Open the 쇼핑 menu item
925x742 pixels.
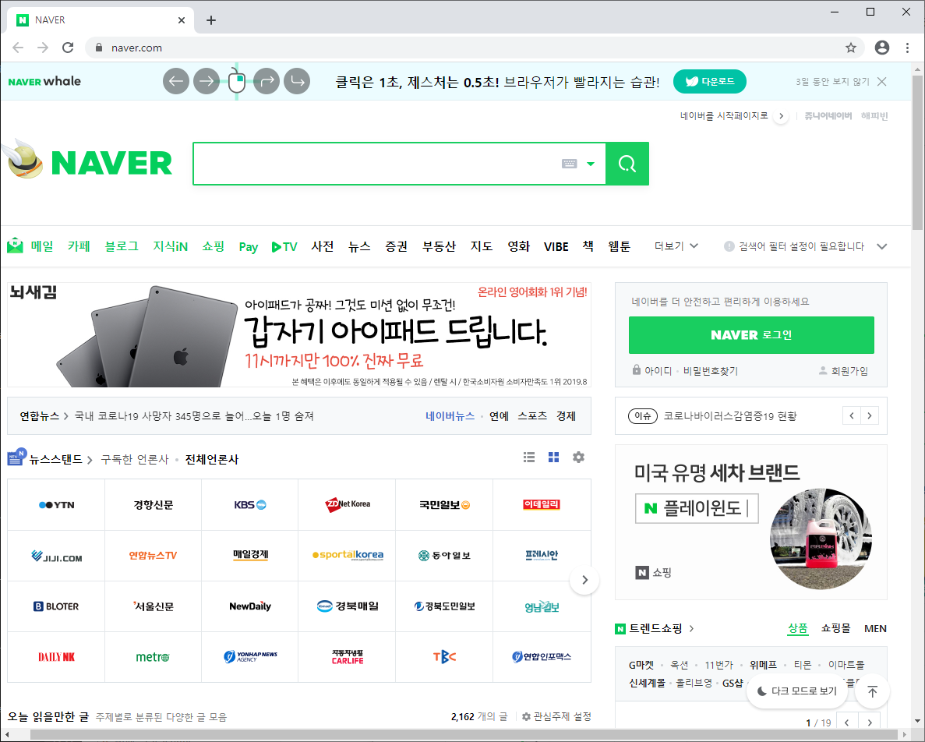pyautogui.click(x=213, y=246)
